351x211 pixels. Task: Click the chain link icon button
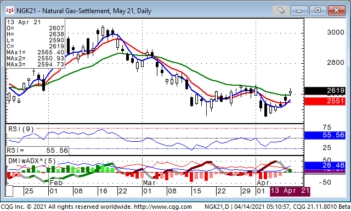[x=281, y=10]
